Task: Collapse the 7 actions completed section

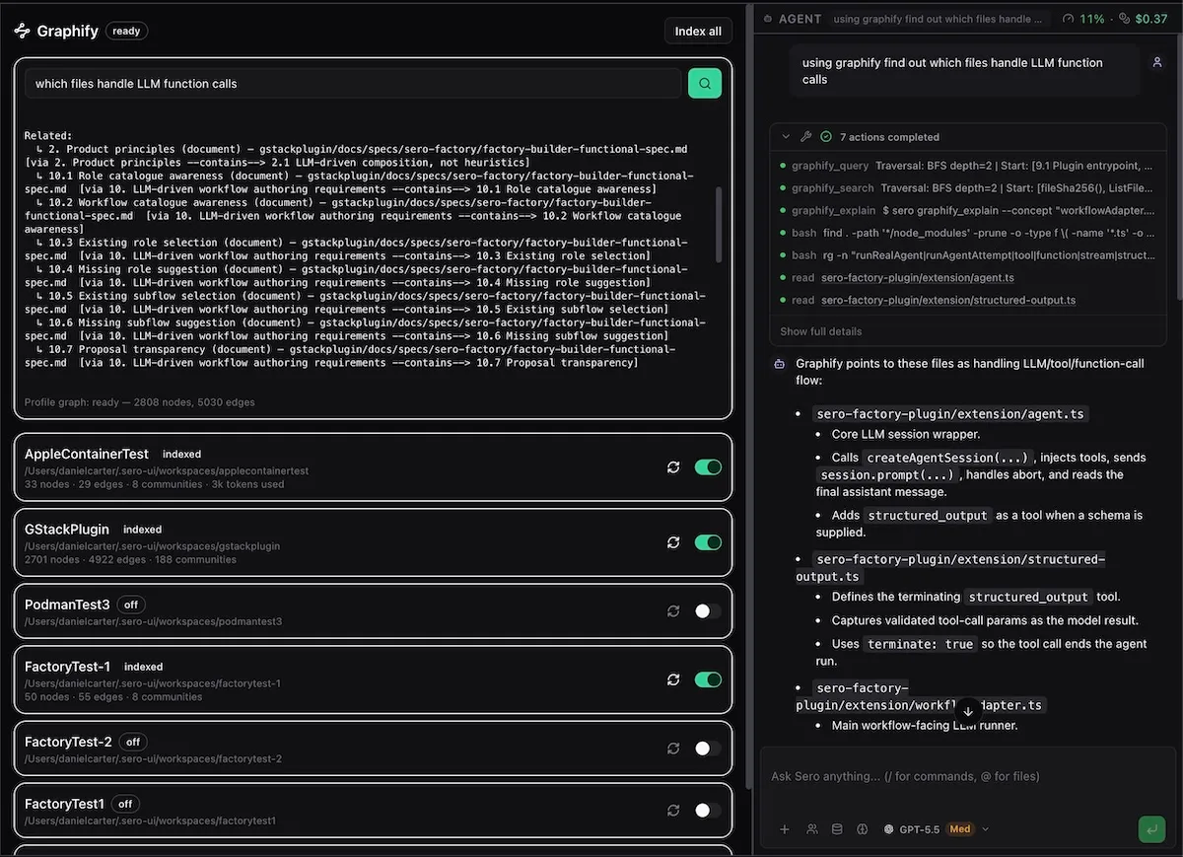Action: click(x=786, y=137)
